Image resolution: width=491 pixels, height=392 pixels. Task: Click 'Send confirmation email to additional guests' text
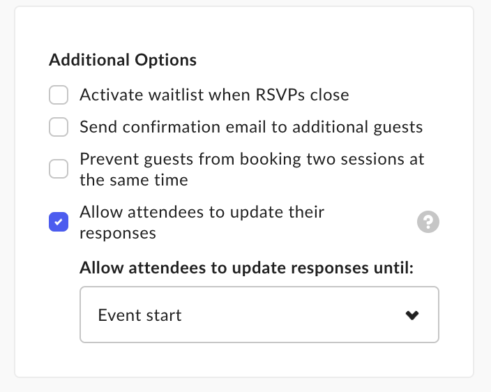coord(251,127)
